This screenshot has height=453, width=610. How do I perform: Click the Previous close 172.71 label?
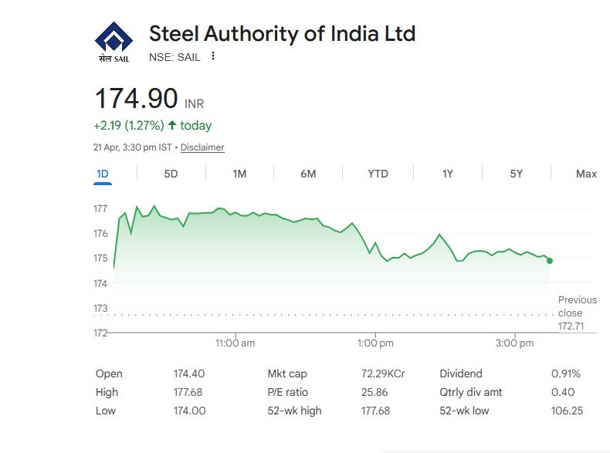click(577, 313)
